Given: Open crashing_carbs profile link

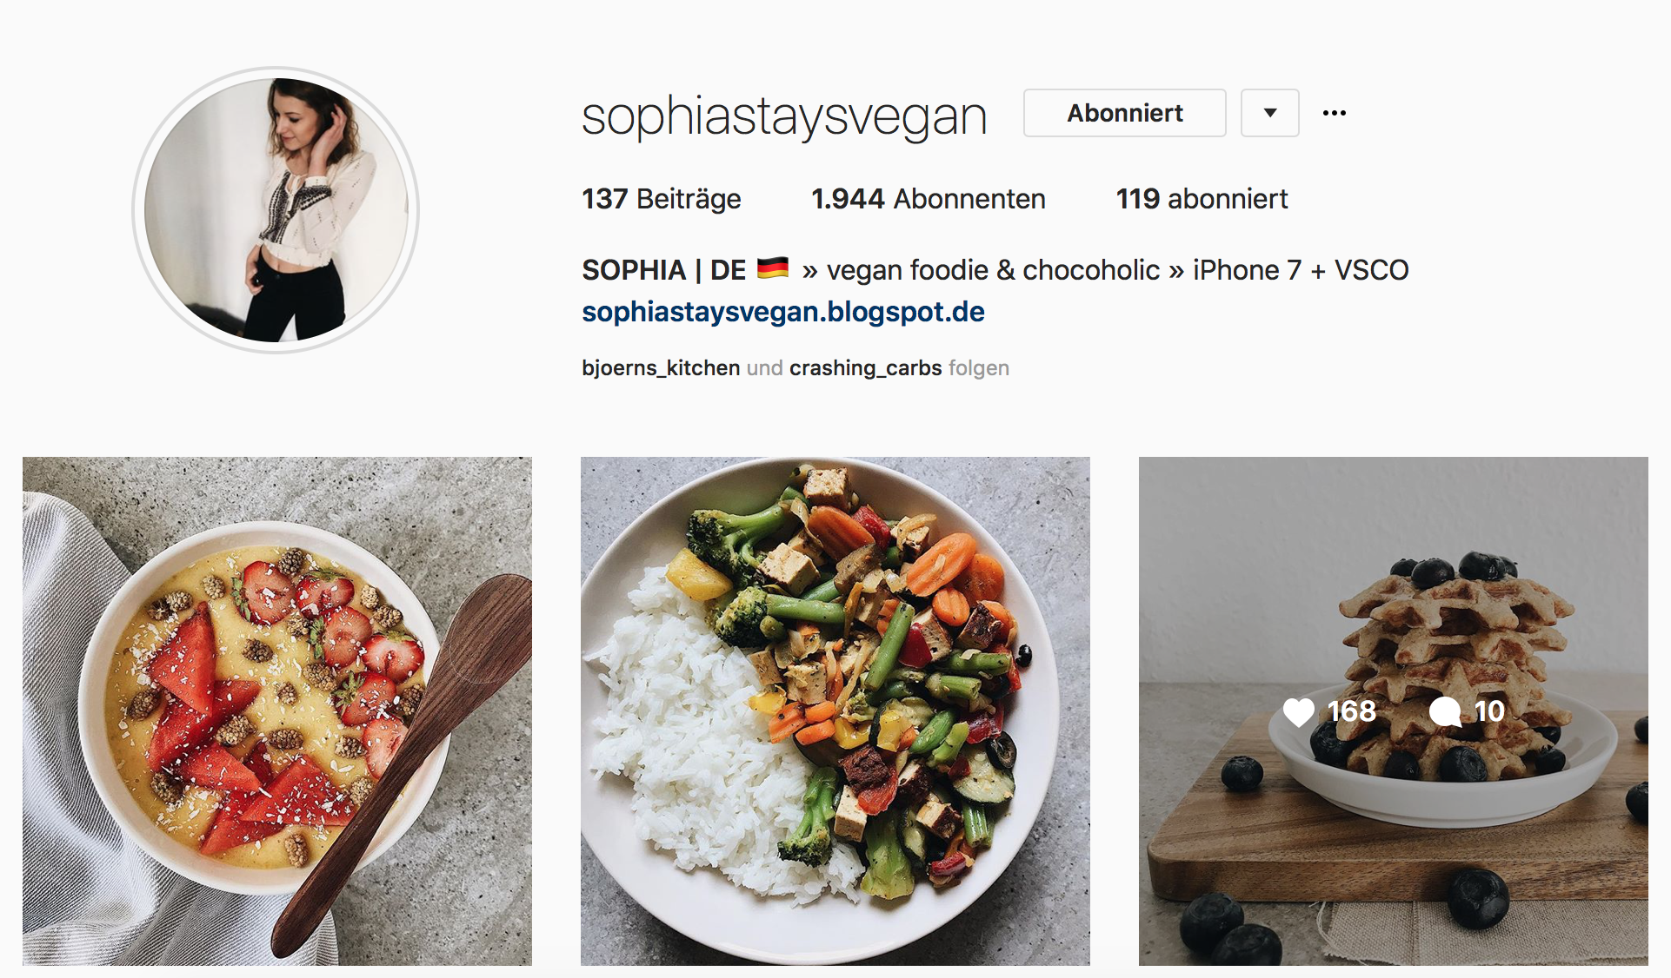Looking at the screenshot, I should 865,368.
